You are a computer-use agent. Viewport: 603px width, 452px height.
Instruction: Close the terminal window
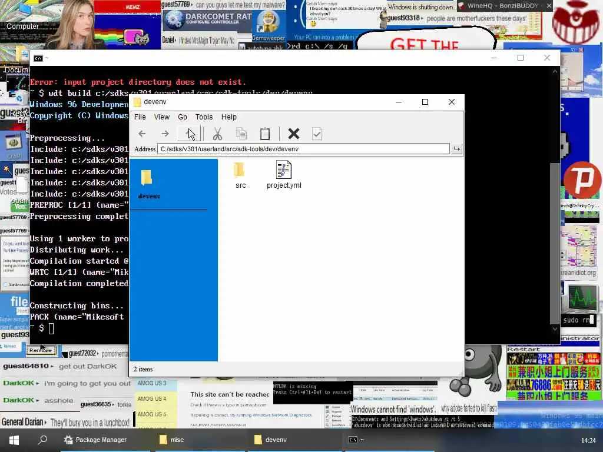coord(547,58)
